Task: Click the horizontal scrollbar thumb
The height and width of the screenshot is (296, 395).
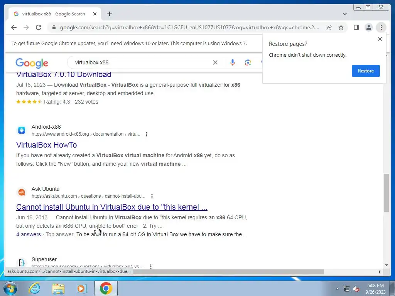Action: pos(228,272)
